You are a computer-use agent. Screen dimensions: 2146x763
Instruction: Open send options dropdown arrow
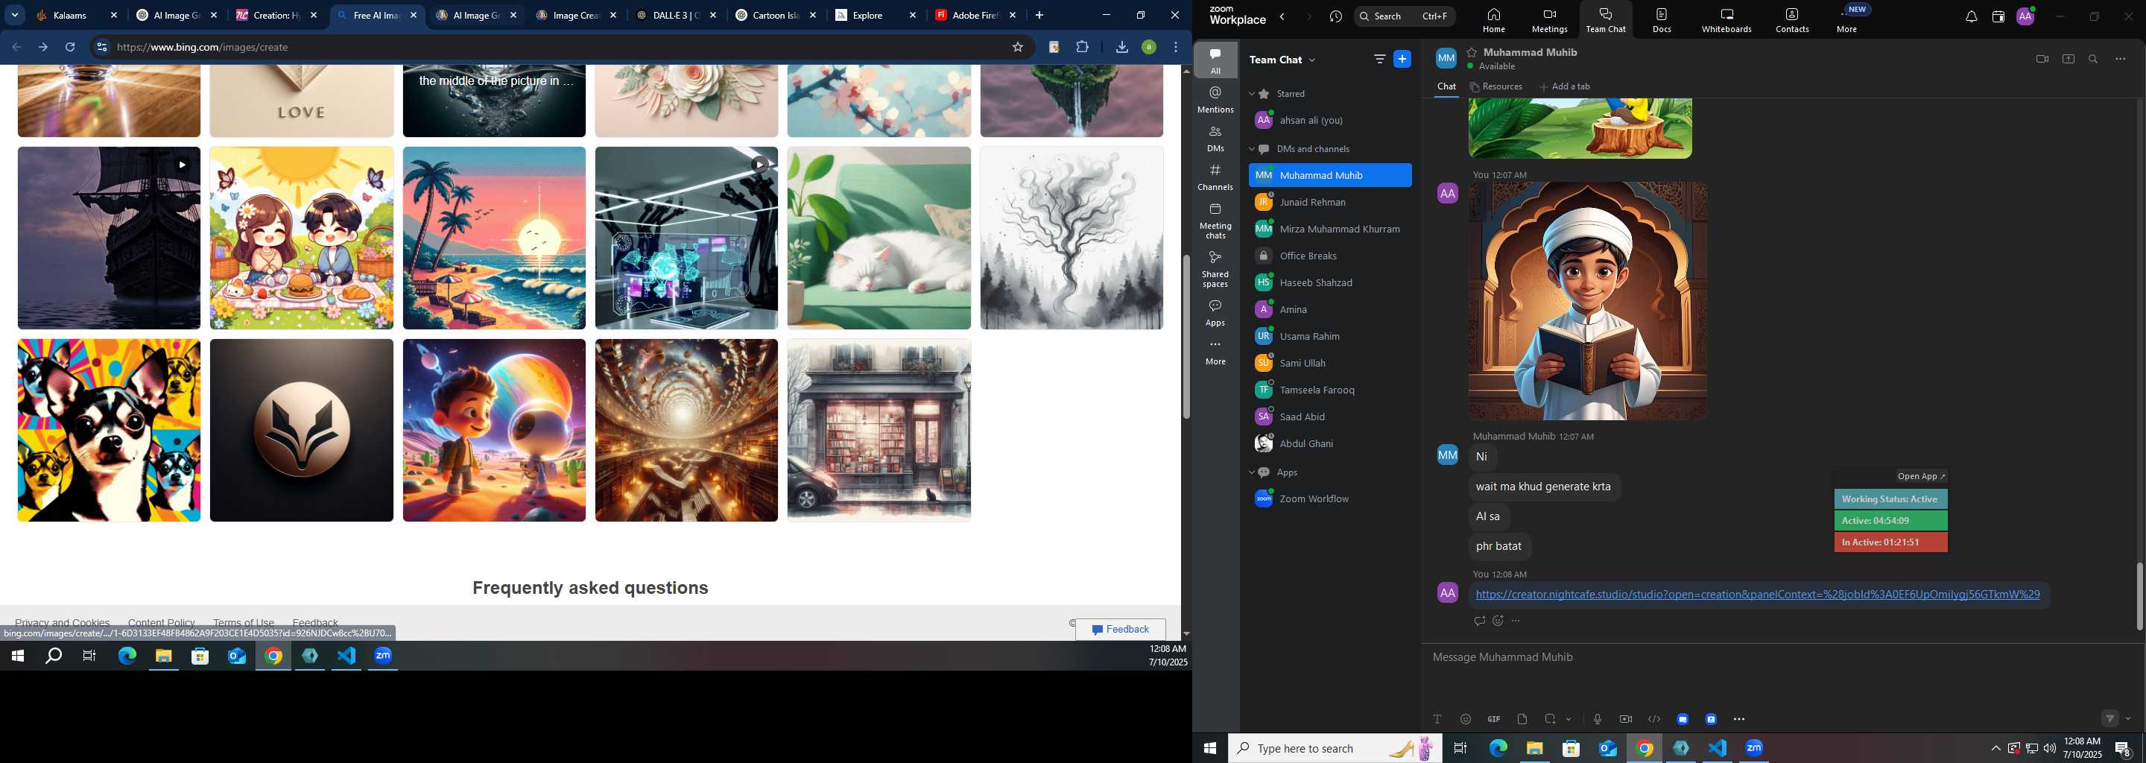pyautogui.click(x=2129, y=719)
